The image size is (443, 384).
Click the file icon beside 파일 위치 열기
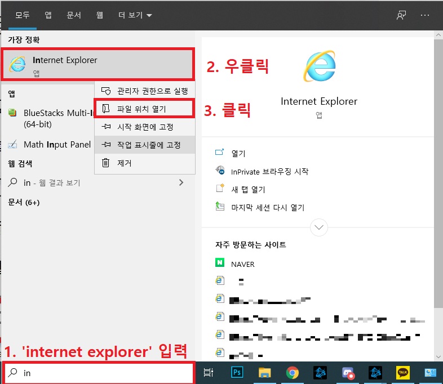click(106, 109)
